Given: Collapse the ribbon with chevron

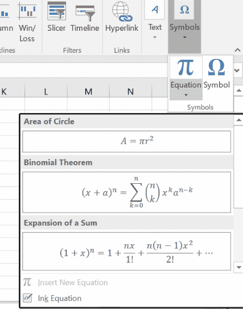Looking at the screenshot, I should click(x=237, y=50).
